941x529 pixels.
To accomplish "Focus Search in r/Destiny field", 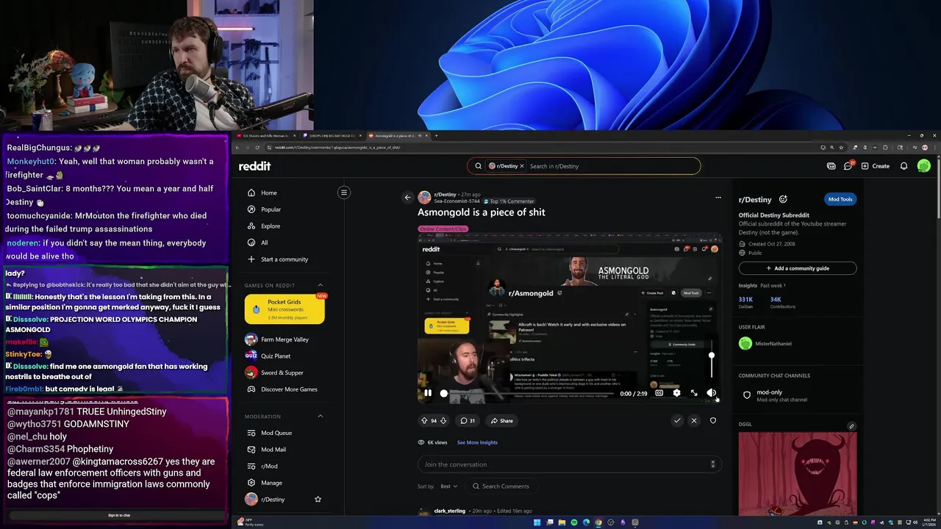I will (612, 166).
